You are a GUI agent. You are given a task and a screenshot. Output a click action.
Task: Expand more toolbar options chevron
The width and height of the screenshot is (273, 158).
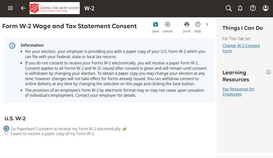pos(207,24)
